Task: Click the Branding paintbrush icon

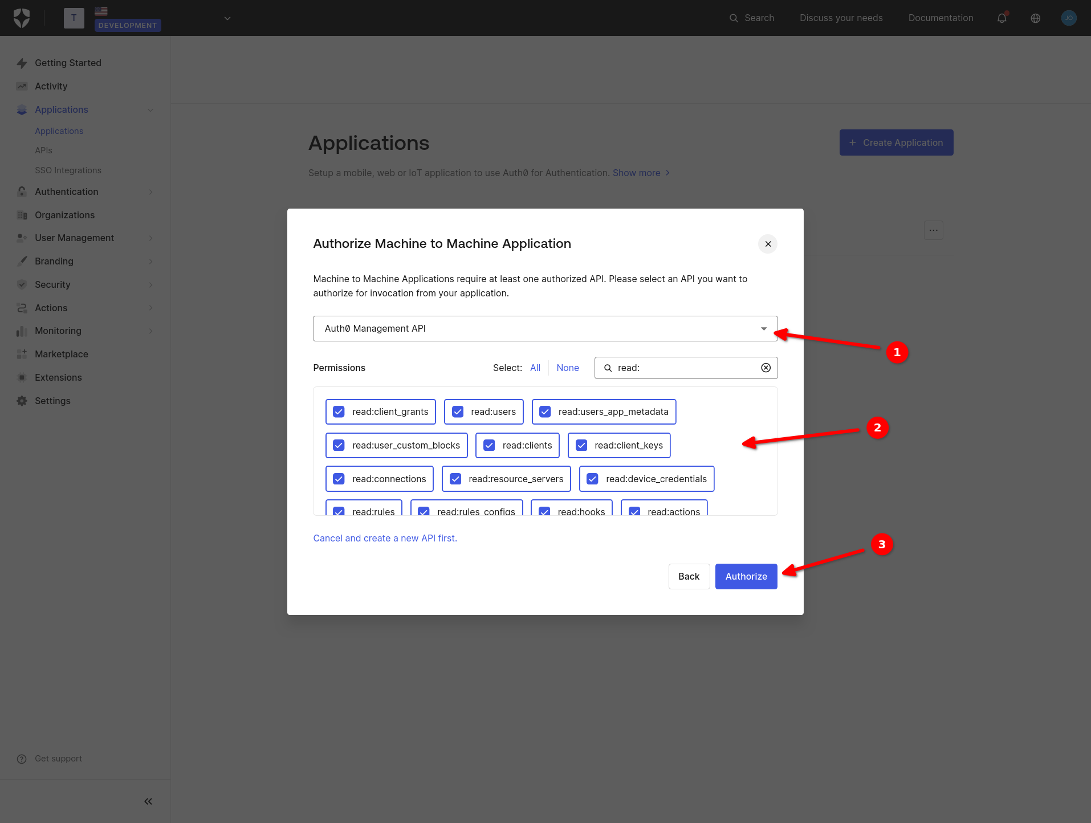Action: point(22,261)
